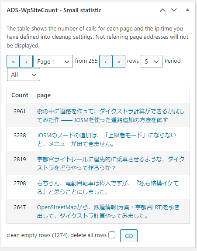197x251 pixels.
Task: Jump to first page button
Action: coord(13,61)
